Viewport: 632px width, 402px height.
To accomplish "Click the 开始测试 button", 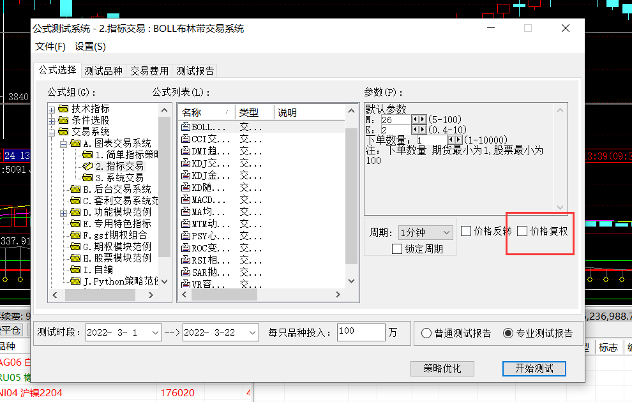I will (534, 369).
